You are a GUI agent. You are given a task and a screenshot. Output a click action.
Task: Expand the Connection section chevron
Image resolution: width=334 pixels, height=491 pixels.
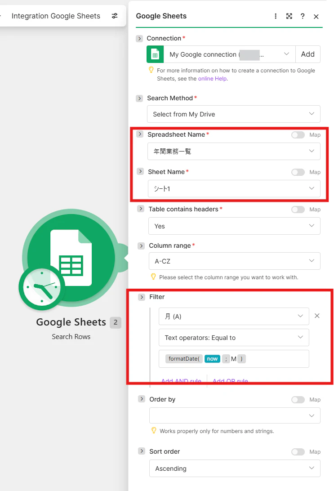pos(139,39)
